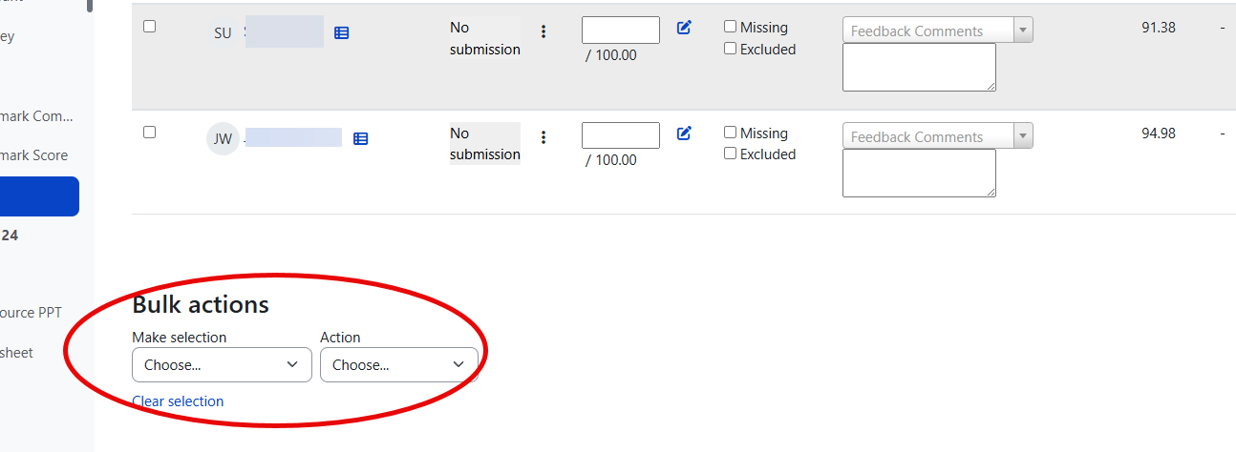1236x452 pixels.
Task: Open three-dot actions menu in JW row
Action: click(543, 137)
